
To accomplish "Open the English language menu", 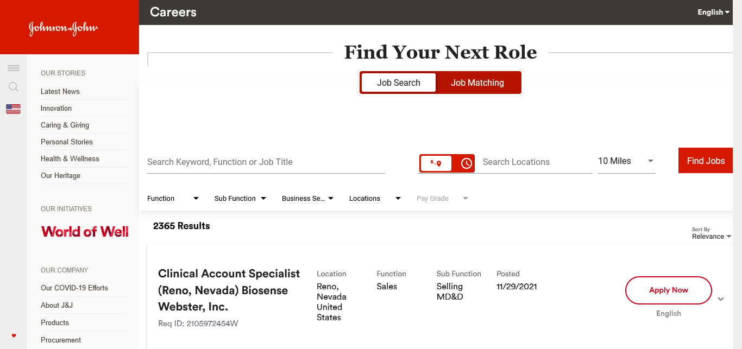I will coord(713,12).
